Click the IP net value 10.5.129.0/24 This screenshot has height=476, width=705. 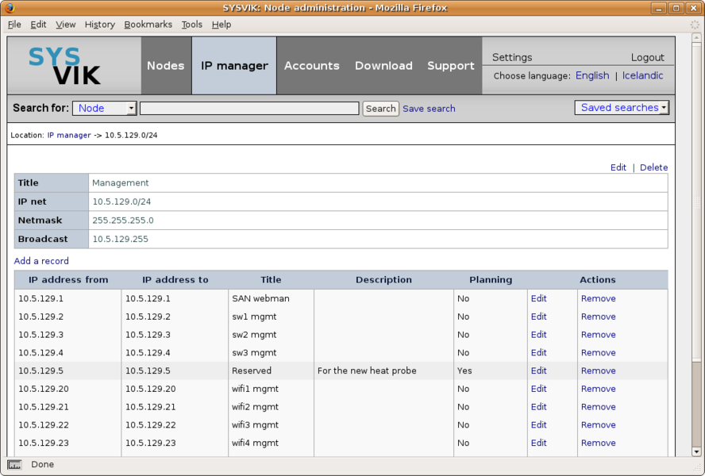pos(121,202)
